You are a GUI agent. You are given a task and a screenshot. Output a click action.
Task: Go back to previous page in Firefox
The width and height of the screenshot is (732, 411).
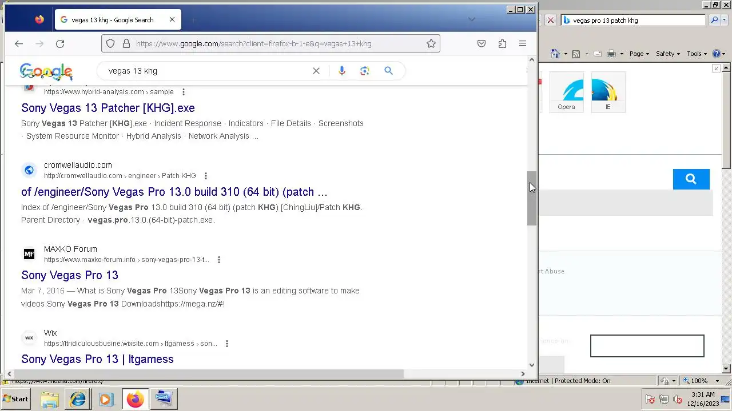coord(19,43)
